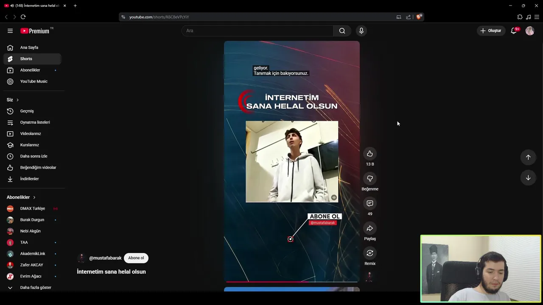
Task: Close the YouTube browser tab
Action: click(x=64, y=6)
